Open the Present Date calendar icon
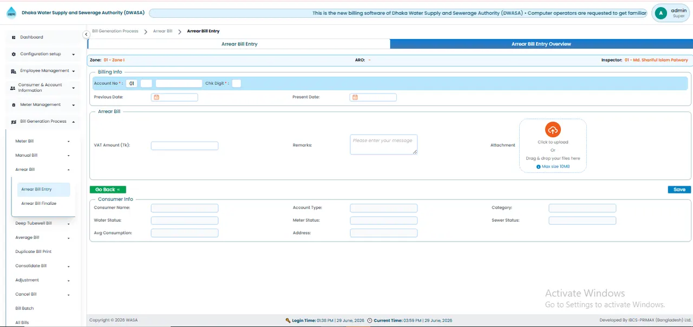Image resolution: width=693 pixels, height=327 pixels. pos(355,97)
